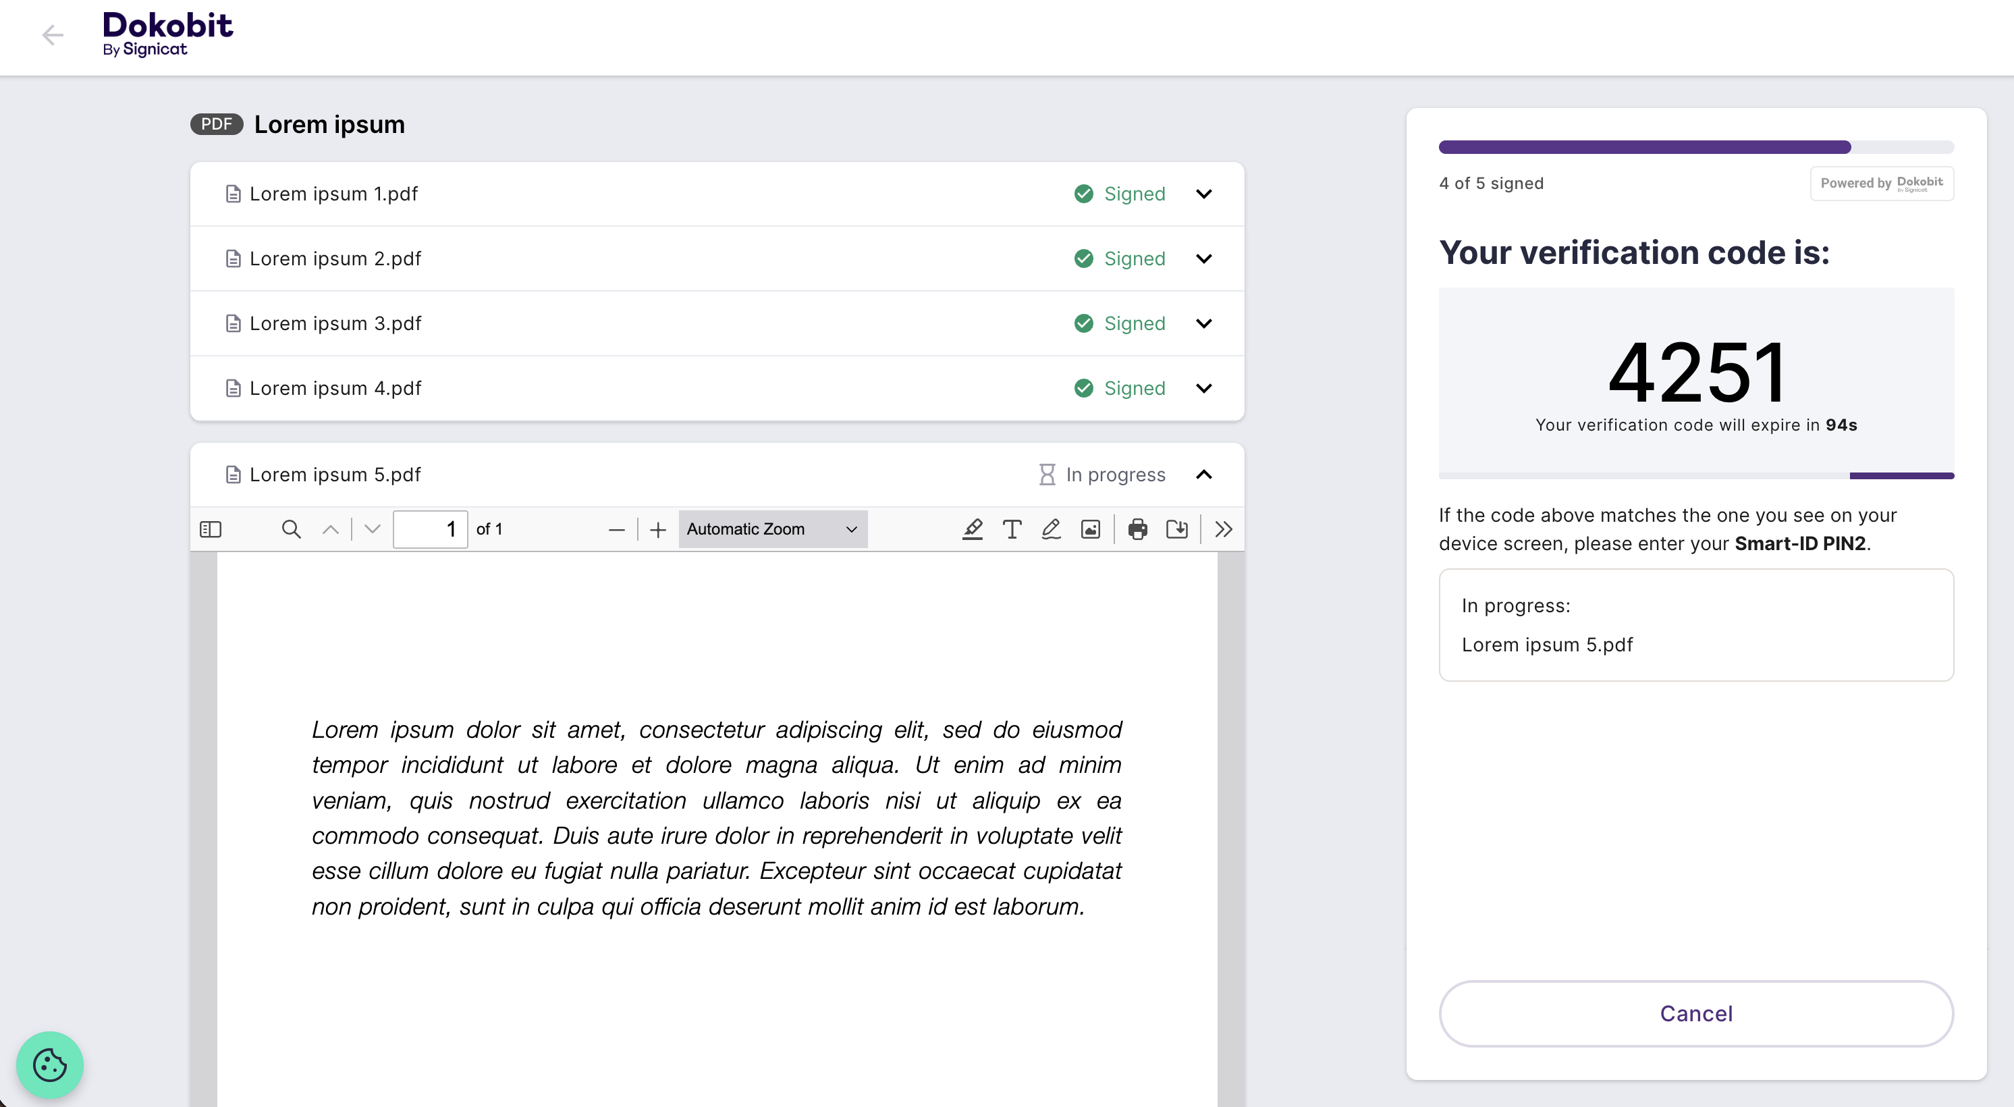Click the In progress status label
Image resolution: width=2014 pixels, height=1107 pixels.
pos(1116,475)
